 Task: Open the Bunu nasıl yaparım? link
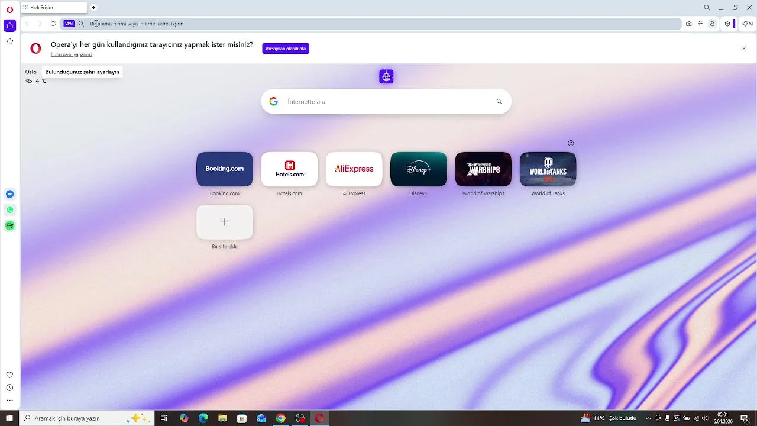point(72,54)
